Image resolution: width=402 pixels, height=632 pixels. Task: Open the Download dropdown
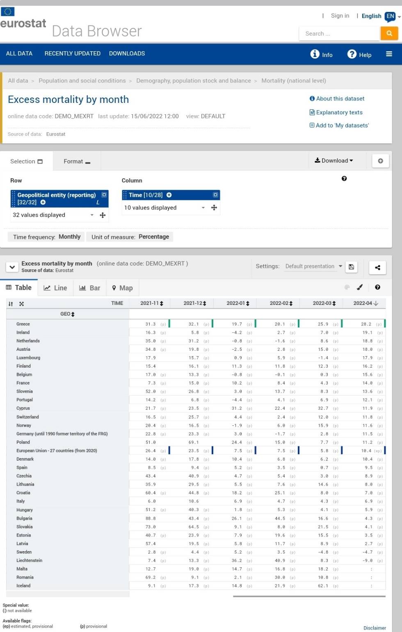click(x=333, y=161)
